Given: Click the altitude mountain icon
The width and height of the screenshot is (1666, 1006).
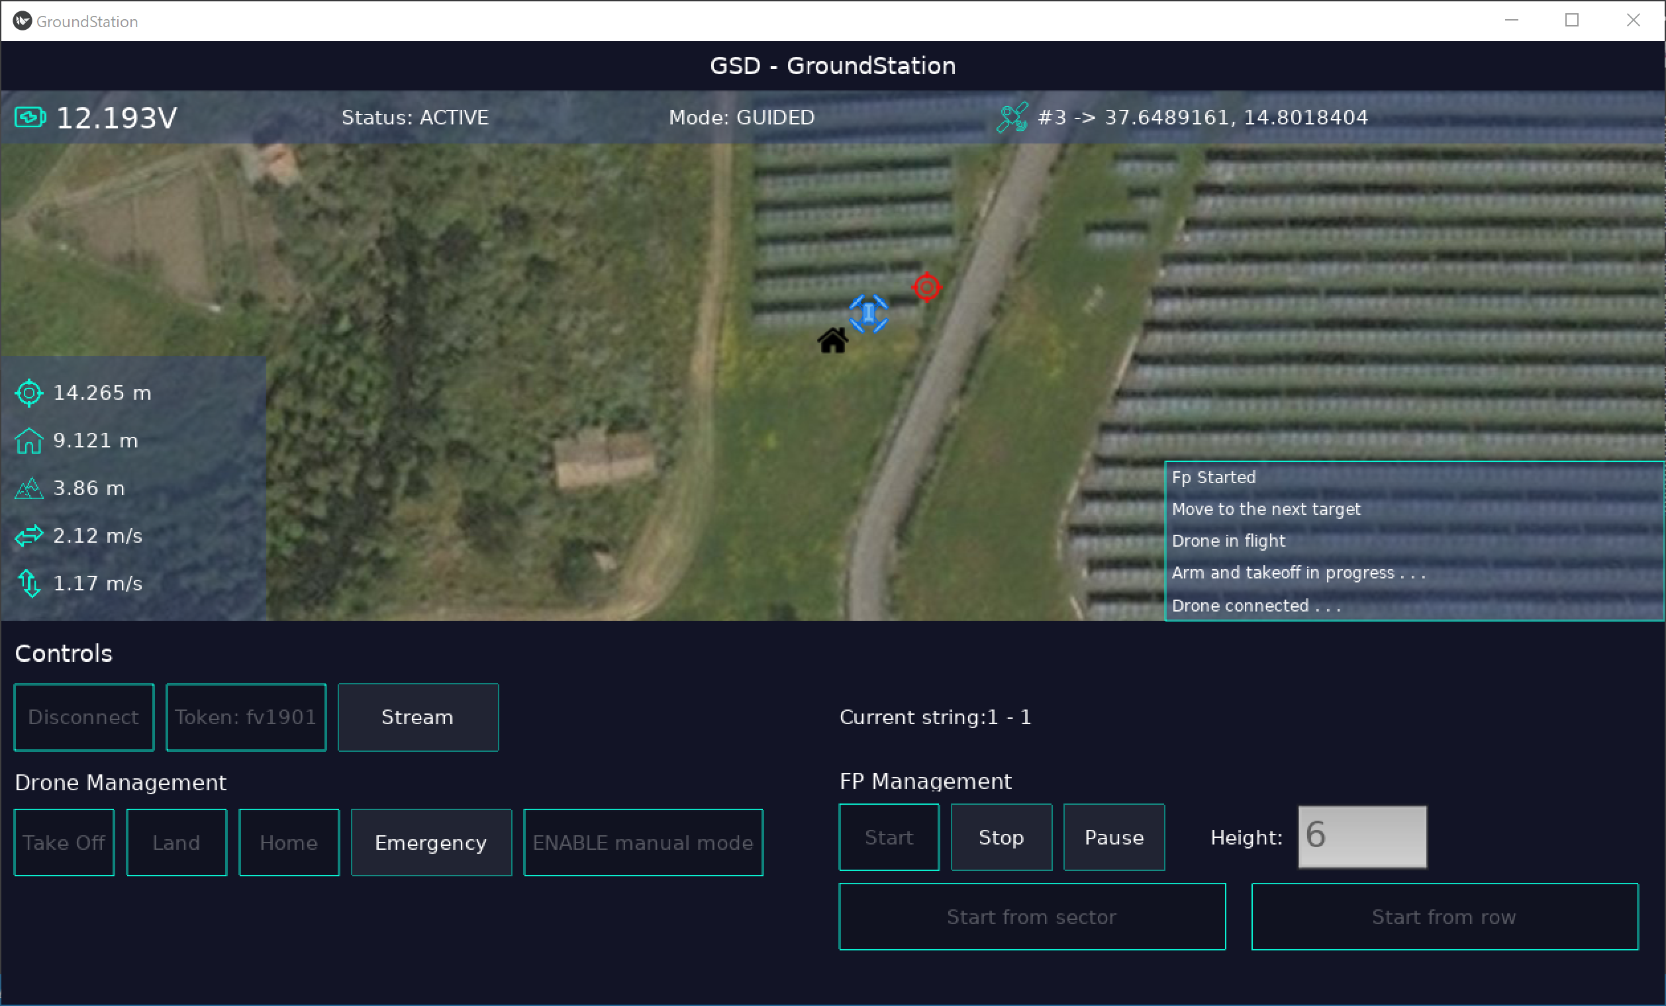Looking at the screenshot, I should 29,488.
